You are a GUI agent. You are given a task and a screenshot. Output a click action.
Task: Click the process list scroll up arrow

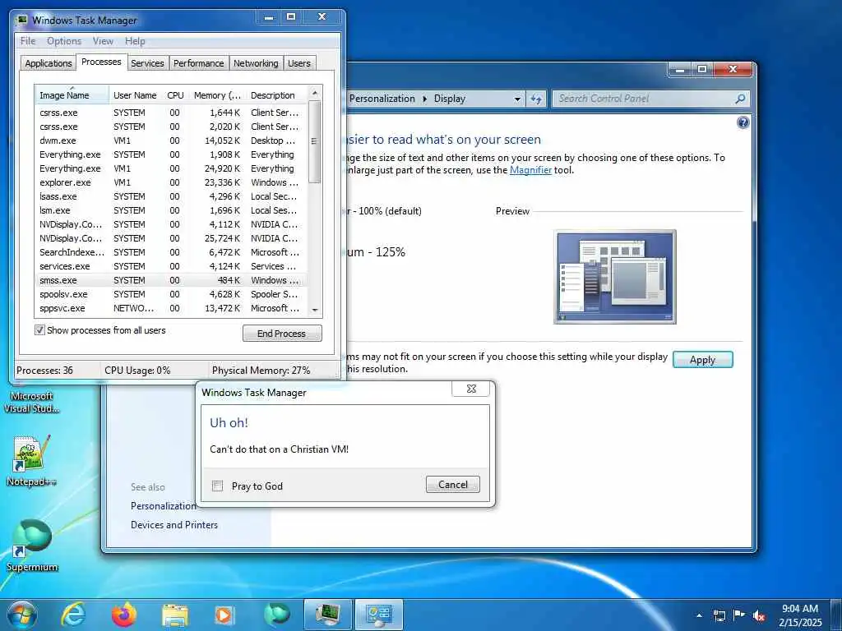tap(315, 94)
